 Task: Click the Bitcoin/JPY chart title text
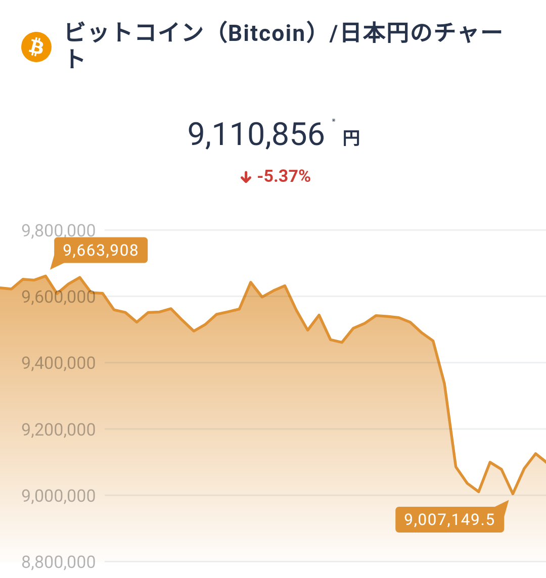point(283,45)
